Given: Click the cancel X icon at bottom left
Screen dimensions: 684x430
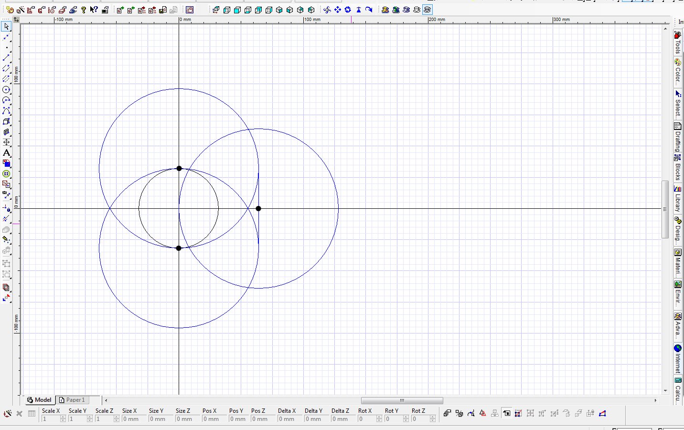Looking at the screenshot, I should 19,414.
